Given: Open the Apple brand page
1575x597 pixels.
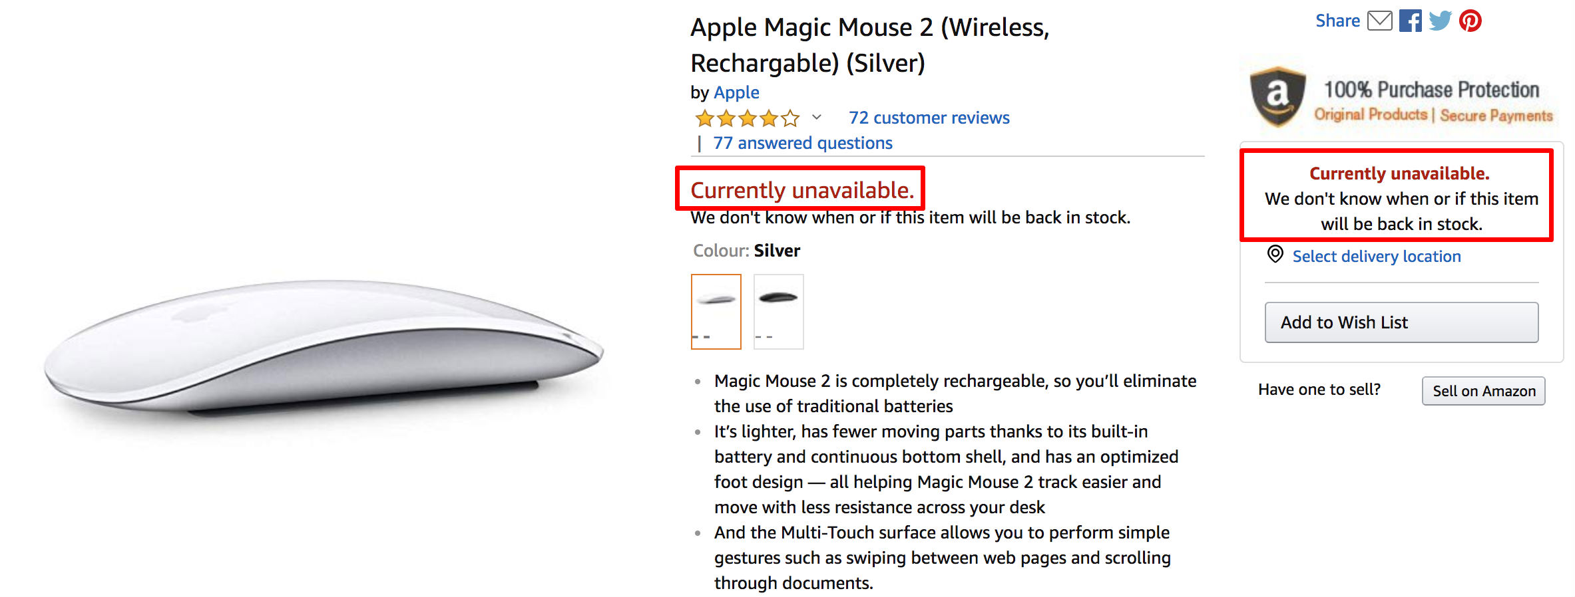Looking at the screenshot, I should pyautogui.click(x=736, y=92).
